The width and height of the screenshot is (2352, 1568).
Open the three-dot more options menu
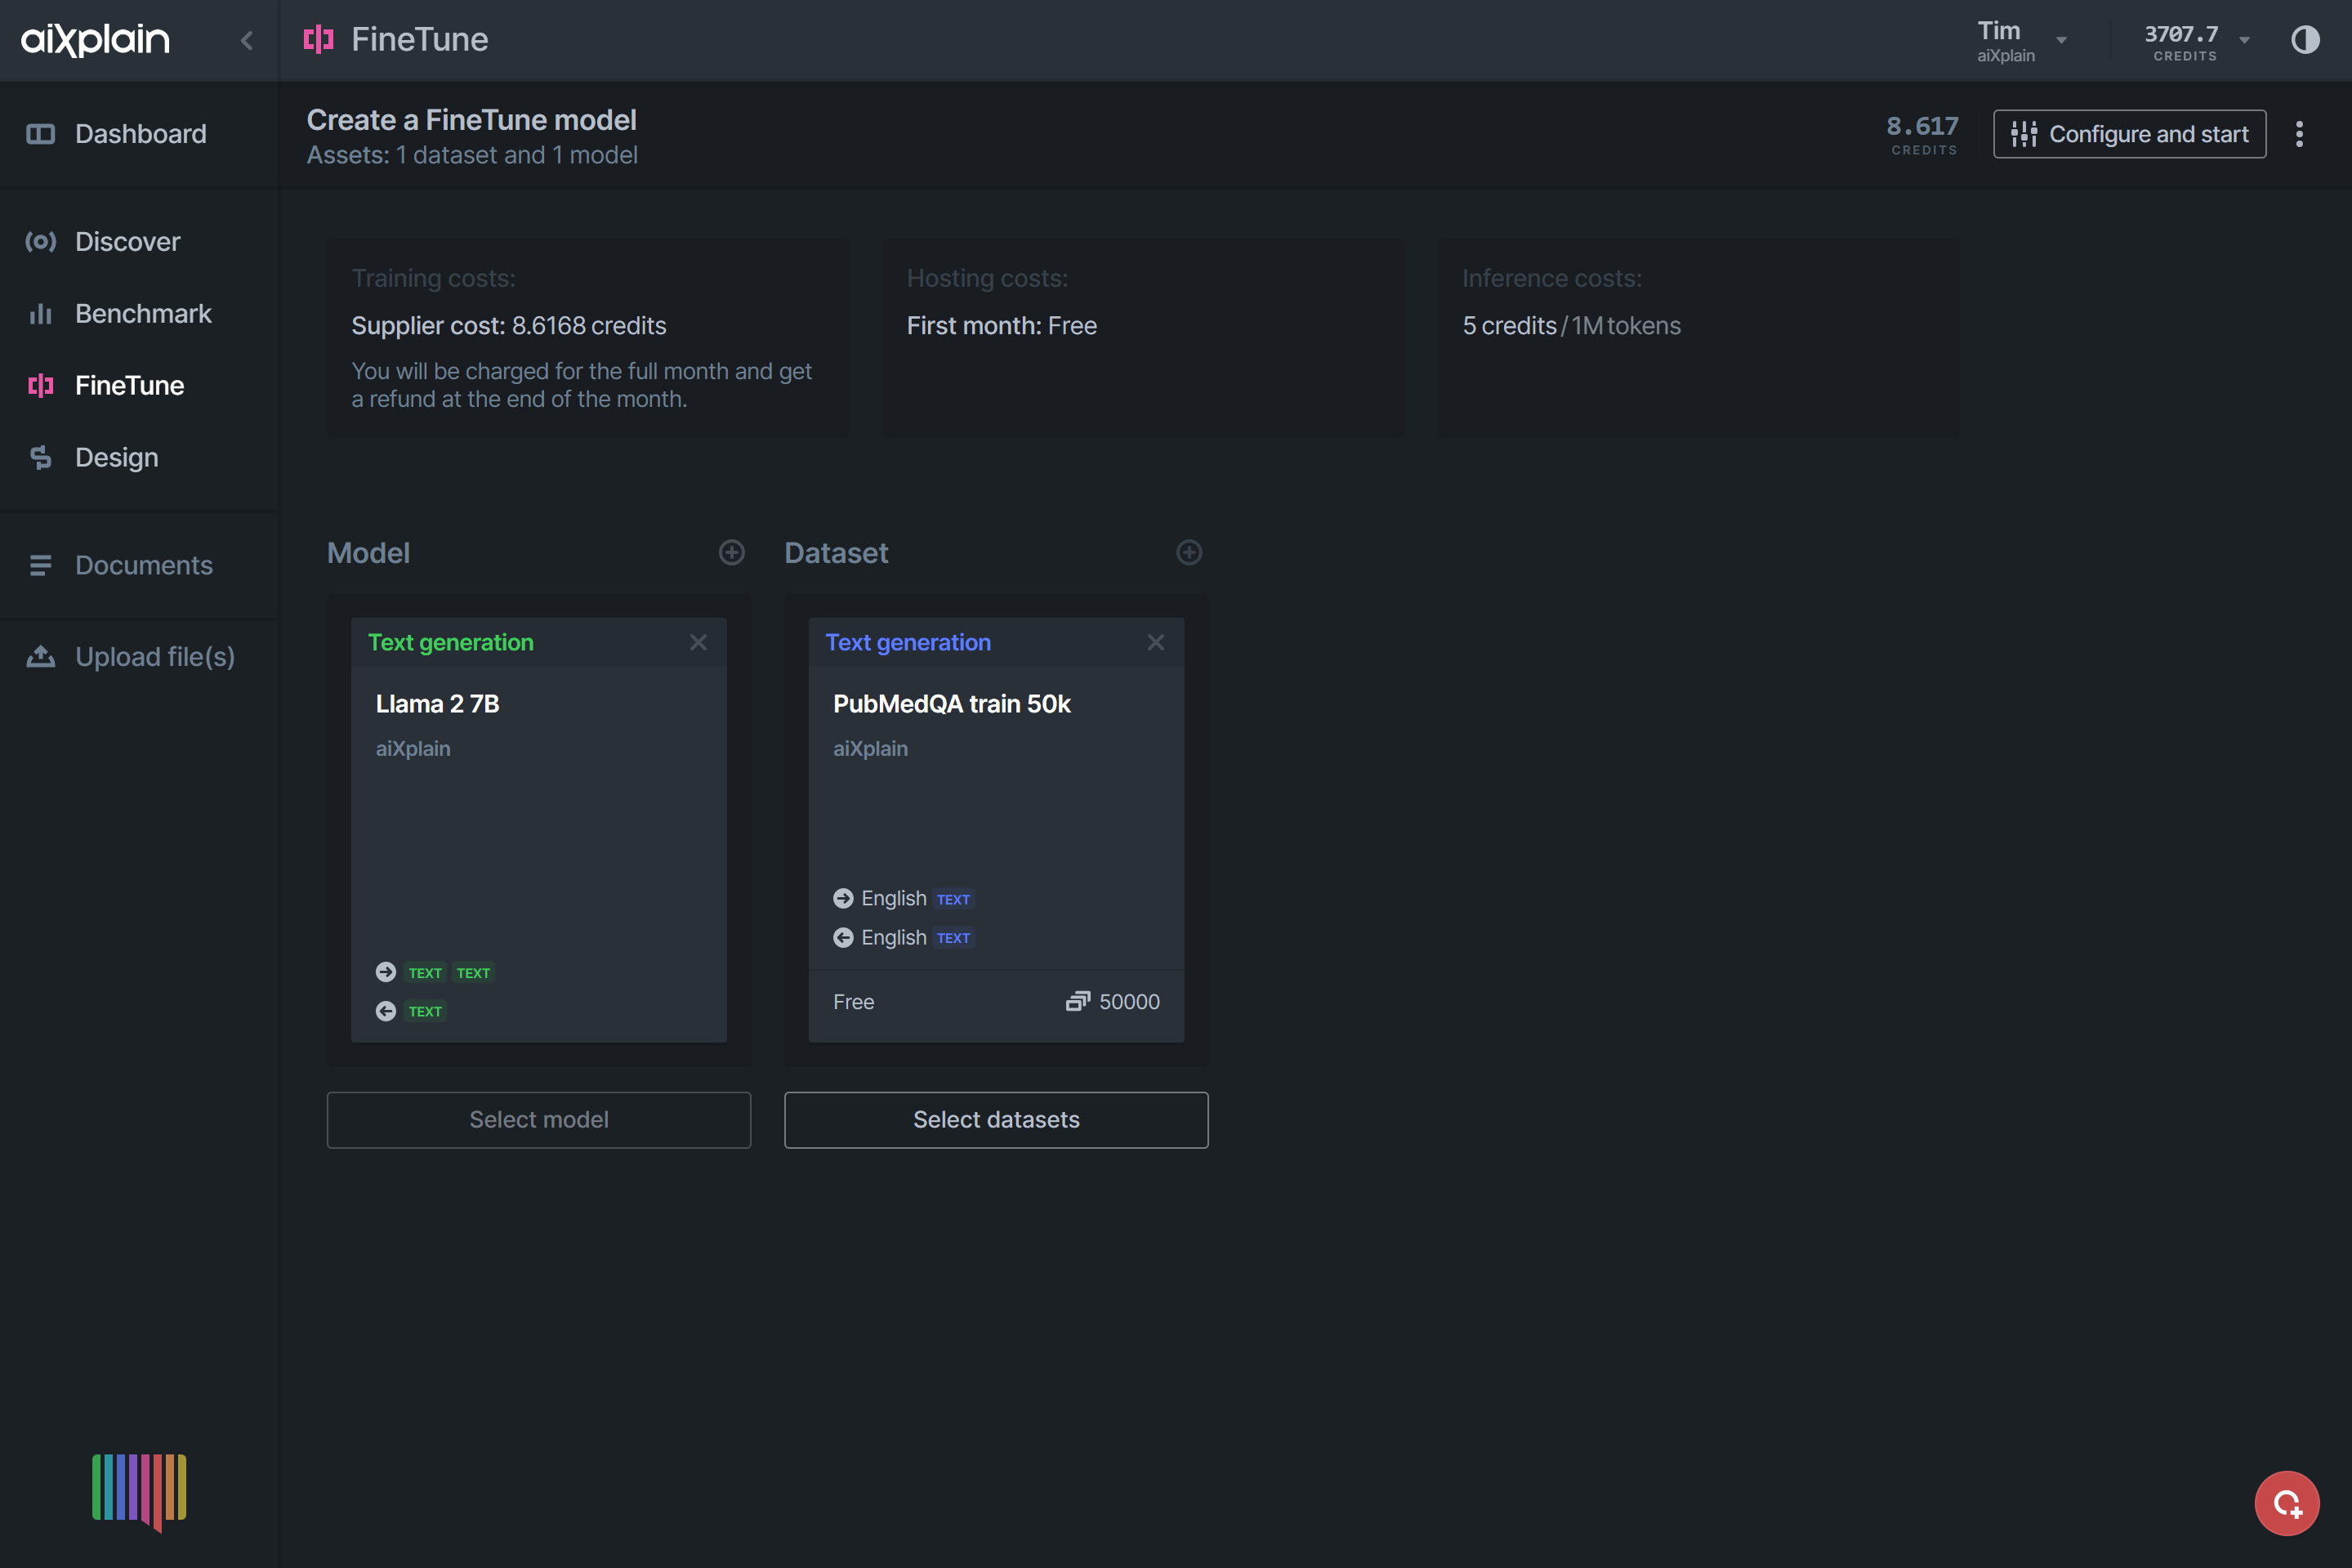pyautogui.click(x=2299, y=134)
